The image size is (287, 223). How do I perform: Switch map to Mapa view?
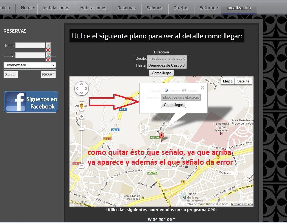tap(228, 81)
